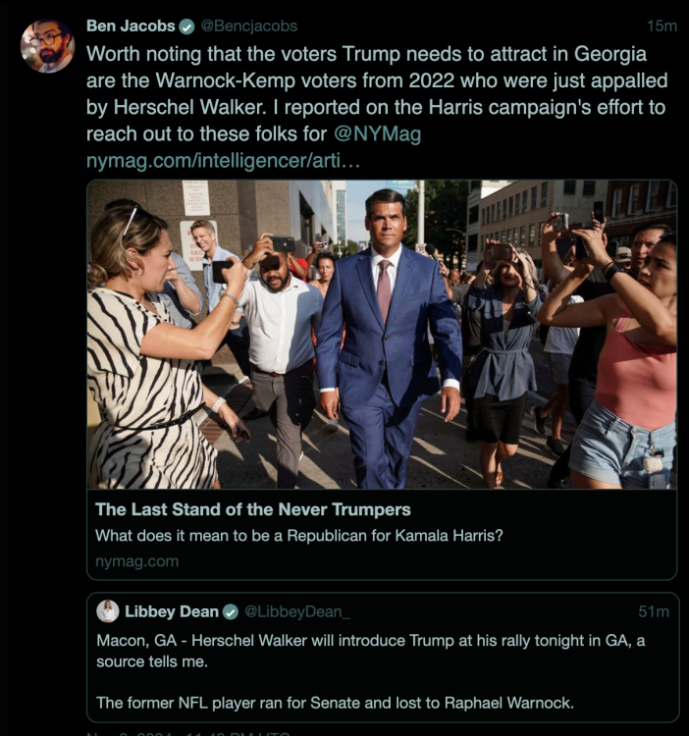Click the nymag.com domain label under the headline
689x736 pixels.
(x=136, y=561)
